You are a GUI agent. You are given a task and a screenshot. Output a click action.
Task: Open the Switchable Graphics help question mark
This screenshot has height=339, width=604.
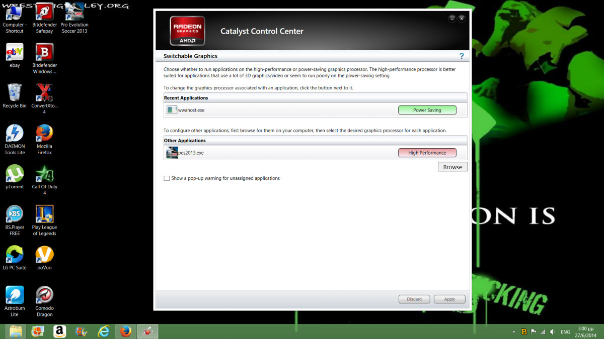click(x=461, y=56)
